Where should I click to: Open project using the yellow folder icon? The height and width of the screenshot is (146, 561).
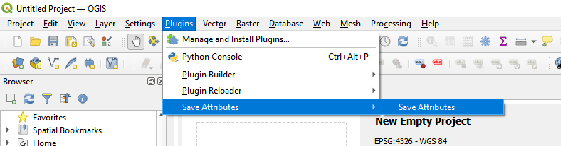point(35,42)
